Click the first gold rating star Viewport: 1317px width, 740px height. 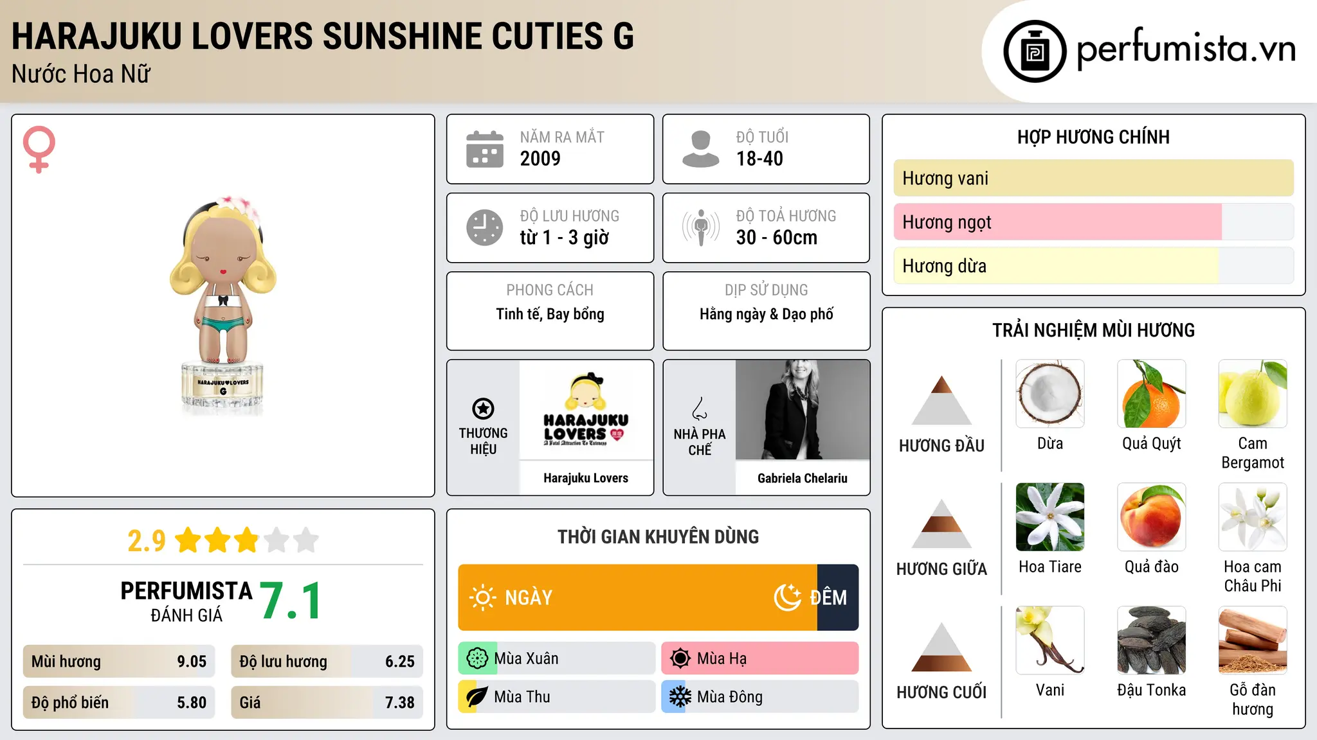pos(188,540)
